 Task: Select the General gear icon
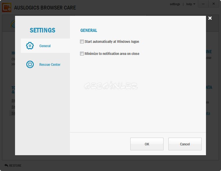pyautogui.click(x=30, y=46)
